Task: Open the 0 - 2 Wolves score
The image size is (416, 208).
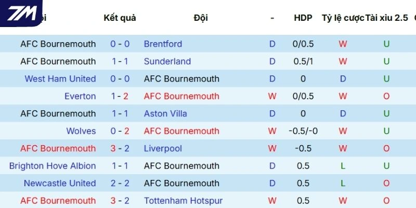Action: 120,131
